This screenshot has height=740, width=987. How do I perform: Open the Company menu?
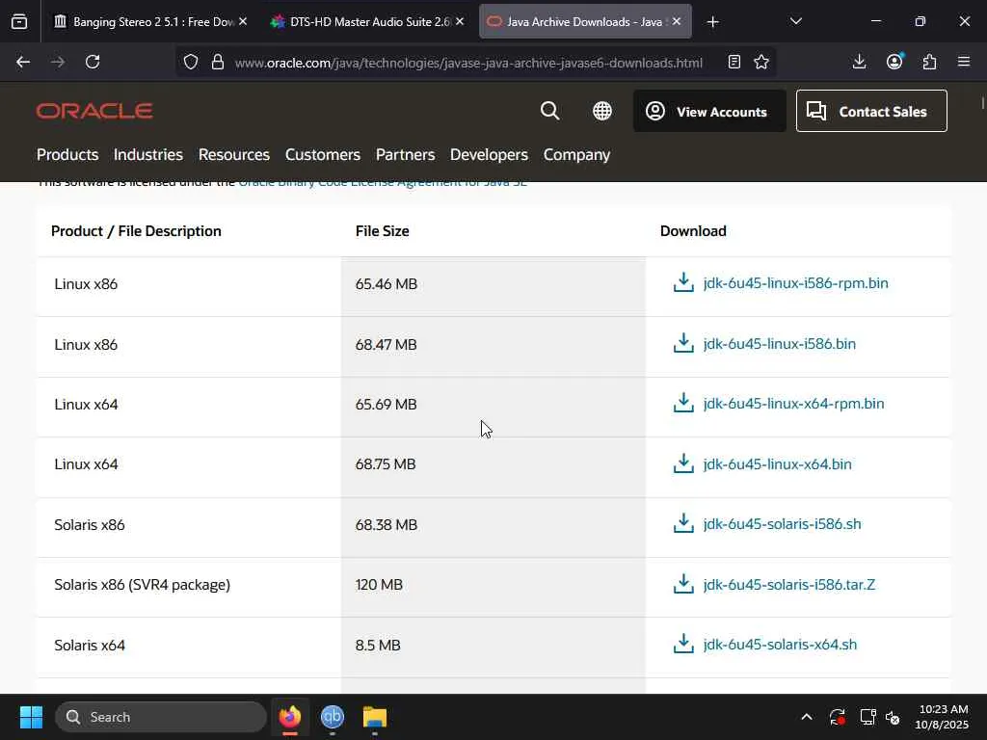576,155
